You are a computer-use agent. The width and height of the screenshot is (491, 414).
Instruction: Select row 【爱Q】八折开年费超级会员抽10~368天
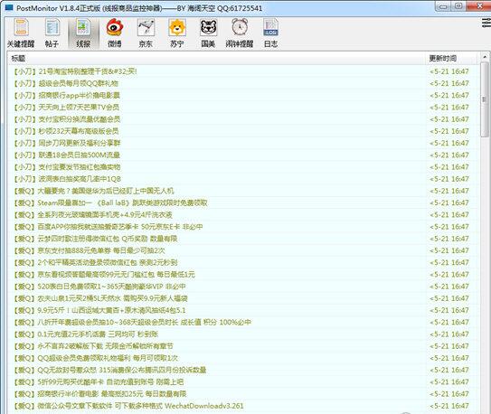pos(243,323)
